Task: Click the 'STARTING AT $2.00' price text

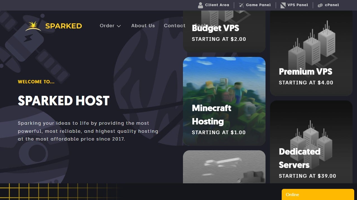Action: pos(219,39)
